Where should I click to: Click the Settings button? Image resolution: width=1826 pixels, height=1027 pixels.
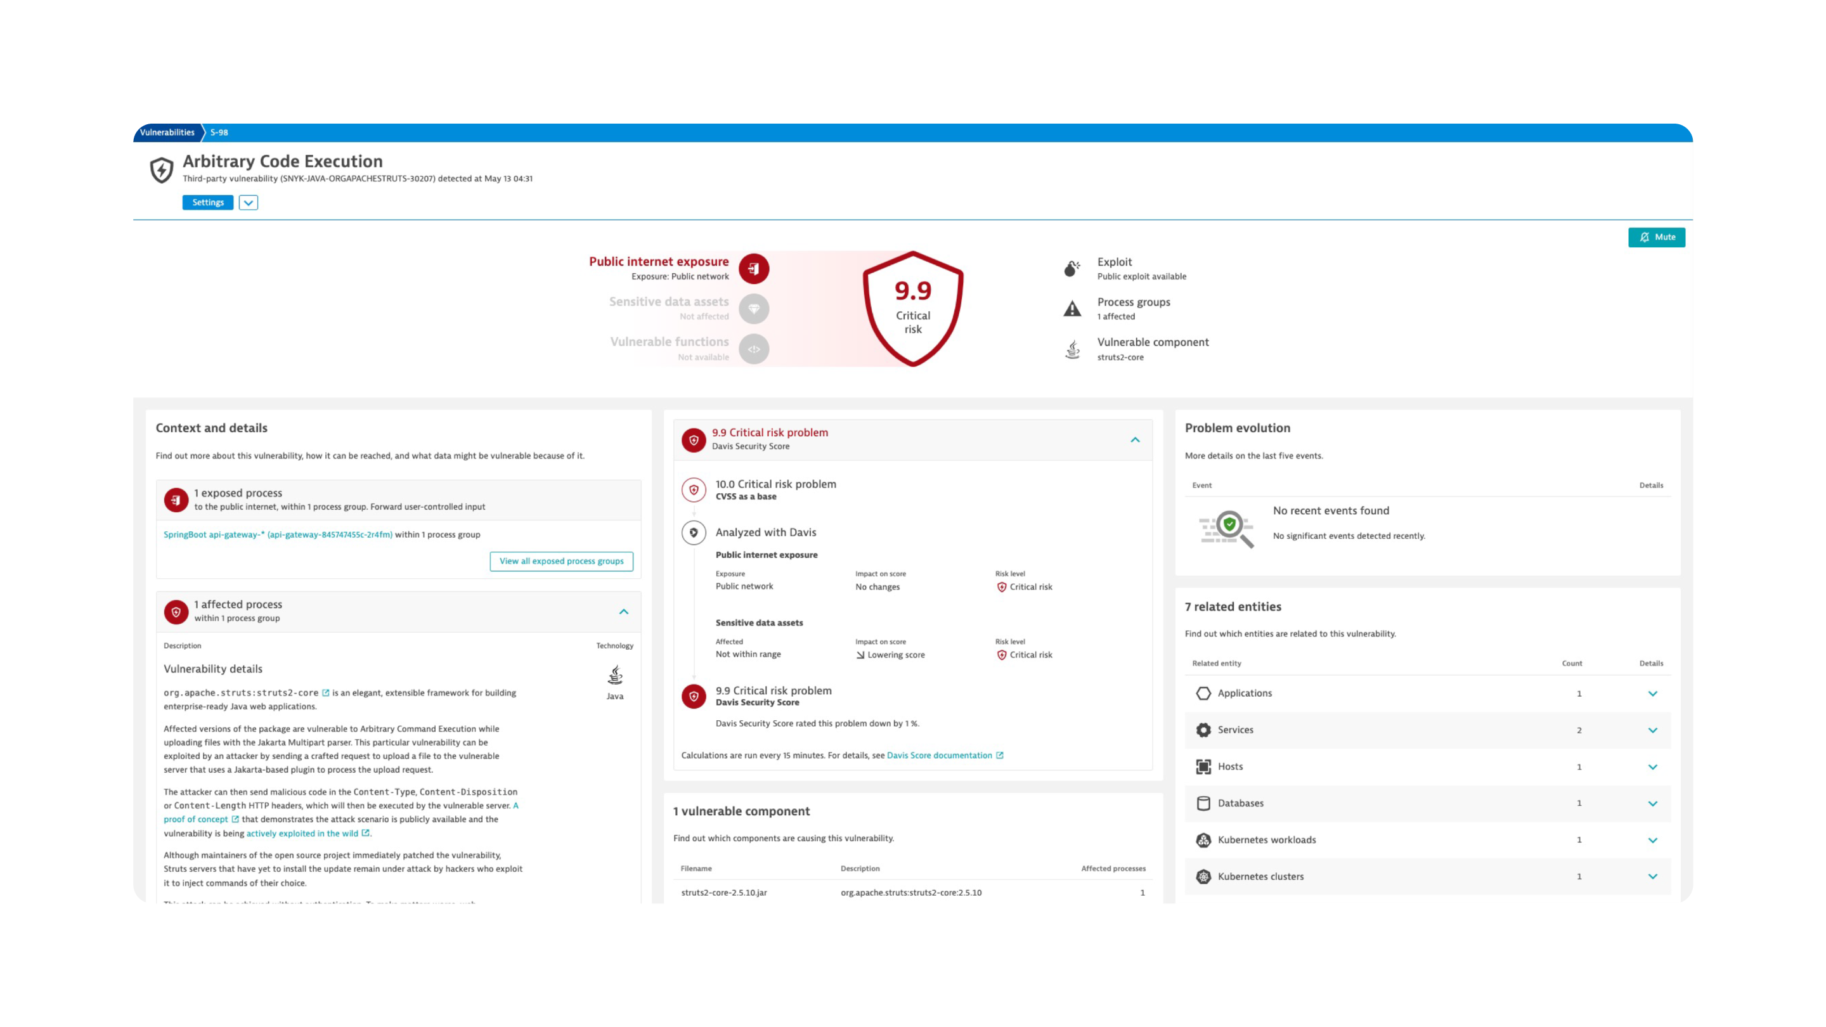tap(208, 203)
